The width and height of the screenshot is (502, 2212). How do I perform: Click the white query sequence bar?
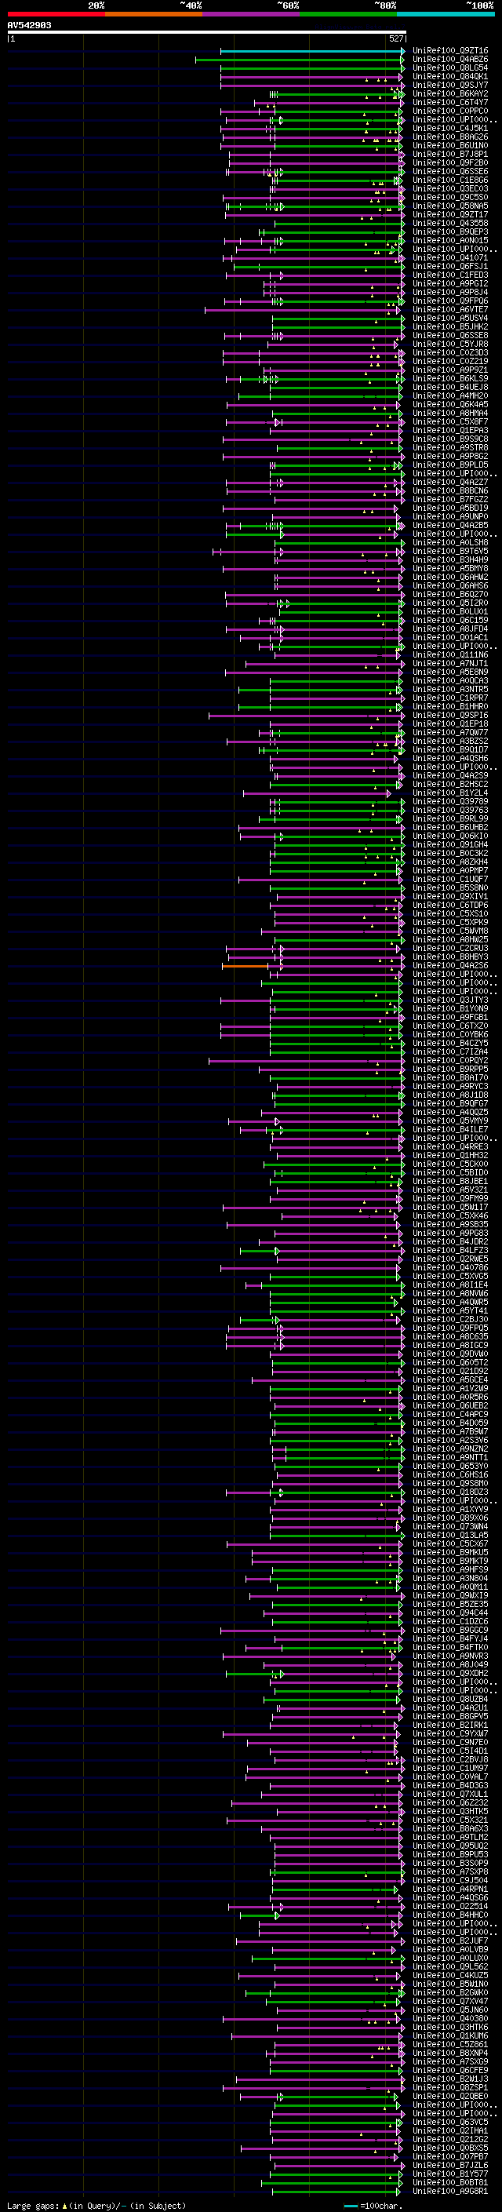click(207, 31)
